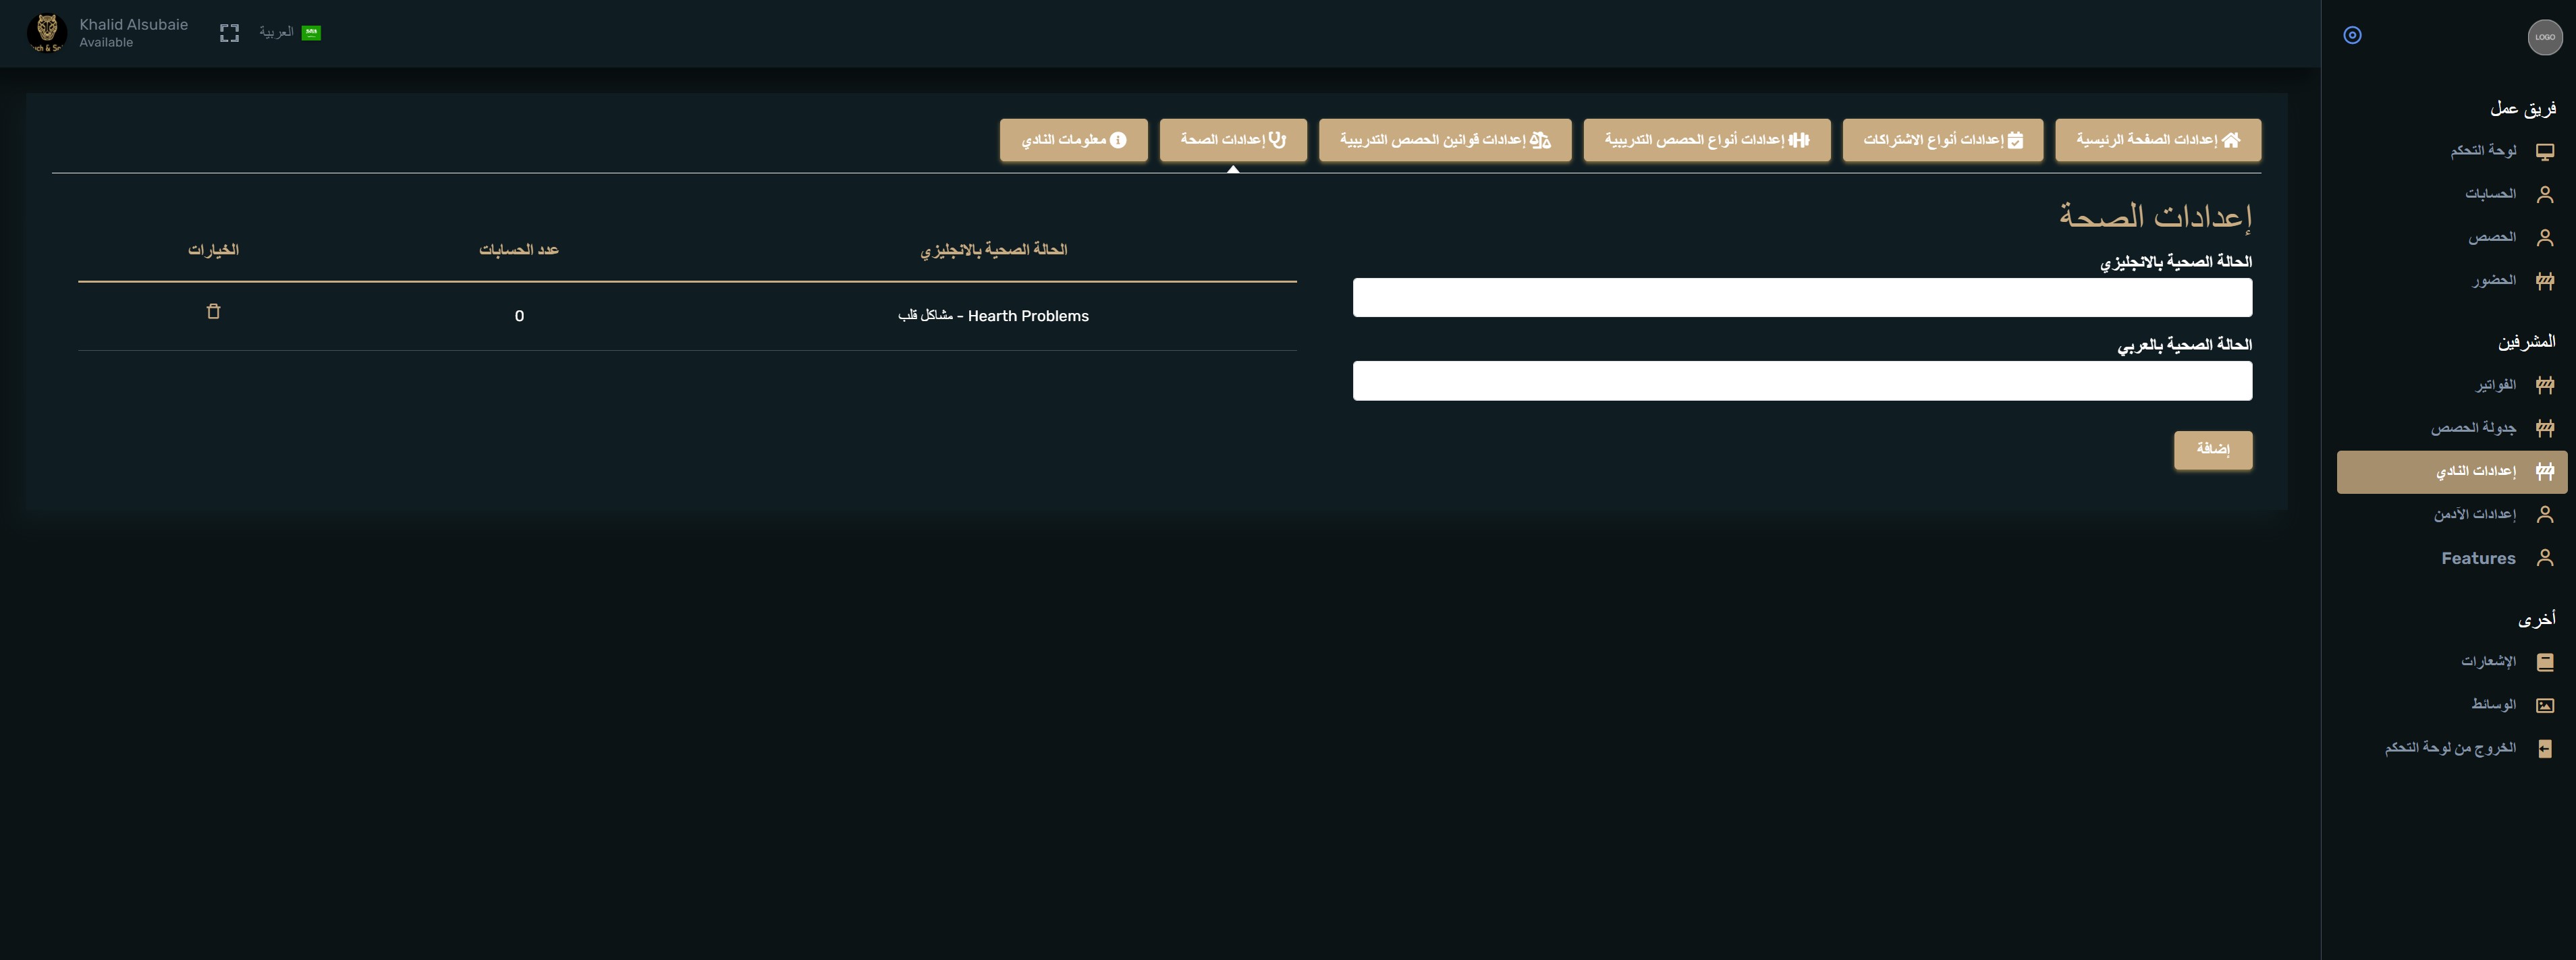Open الوسائط media sidebar item
2576x960 pixels.
tap(2492, 705)
